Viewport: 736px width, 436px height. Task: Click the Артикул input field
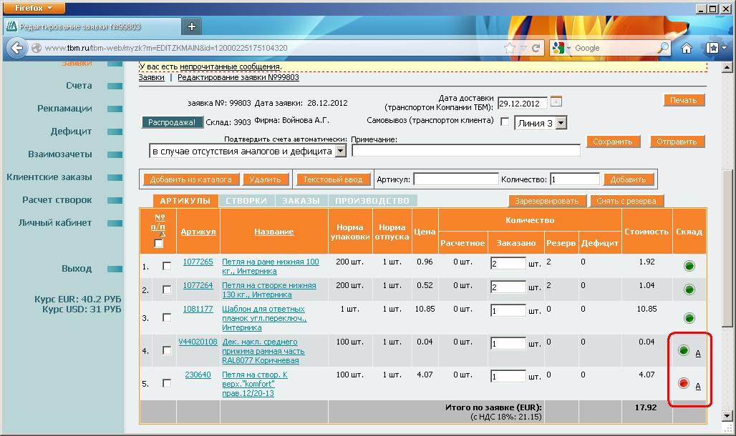pyautogui.click(x=455, y=179)
